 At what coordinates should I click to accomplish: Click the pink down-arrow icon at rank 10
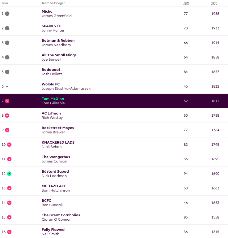click(x=9, y=145)
